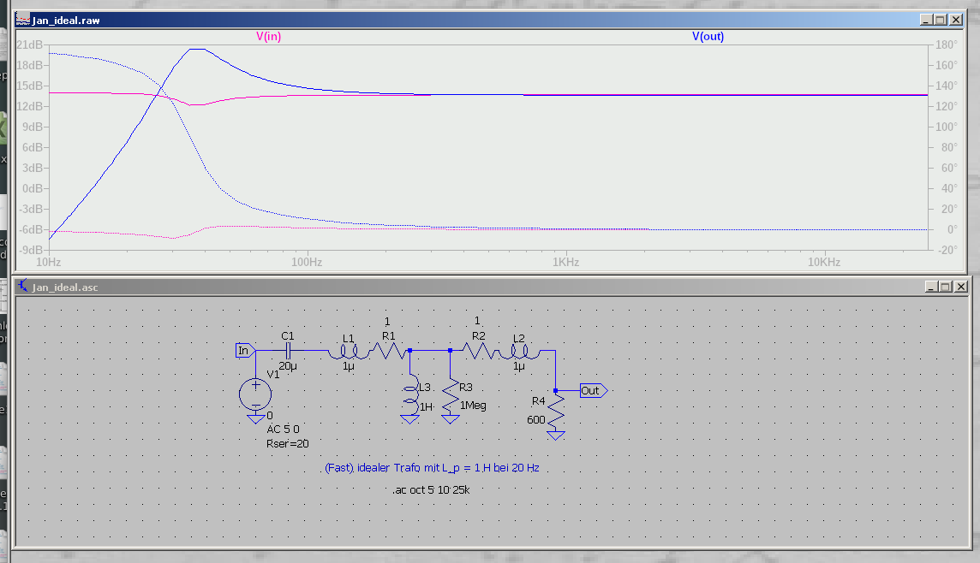Select the In port label

coord(244,351)
